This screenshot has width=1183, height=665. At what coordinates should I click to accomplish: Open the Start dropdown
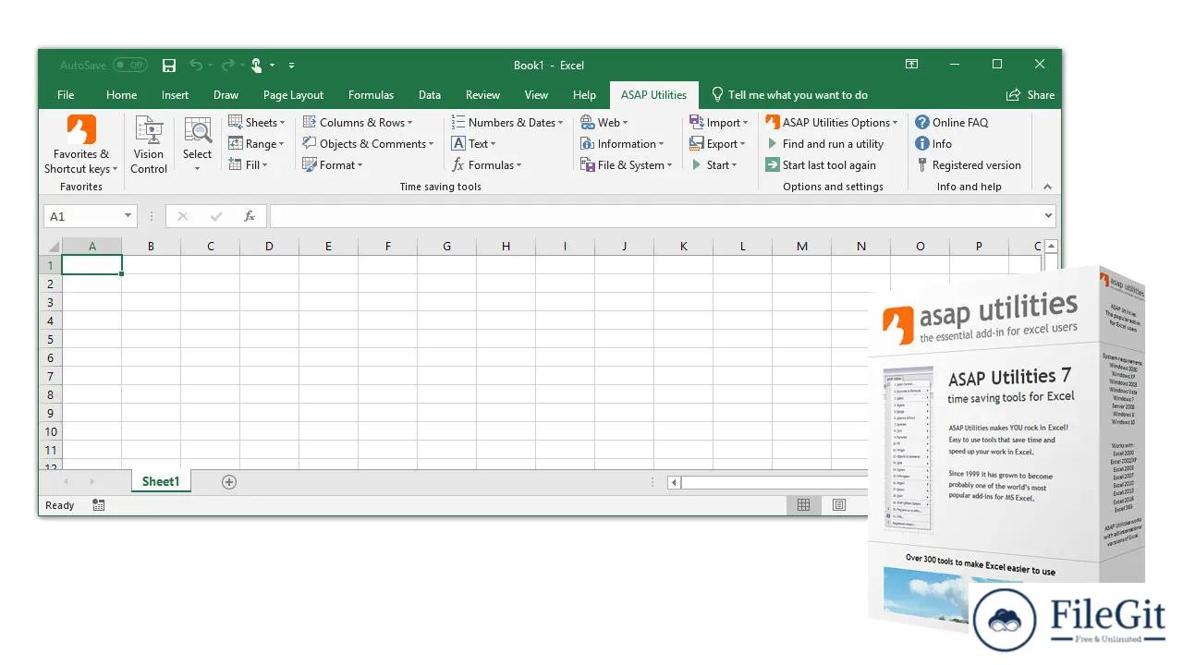(713, 165)
